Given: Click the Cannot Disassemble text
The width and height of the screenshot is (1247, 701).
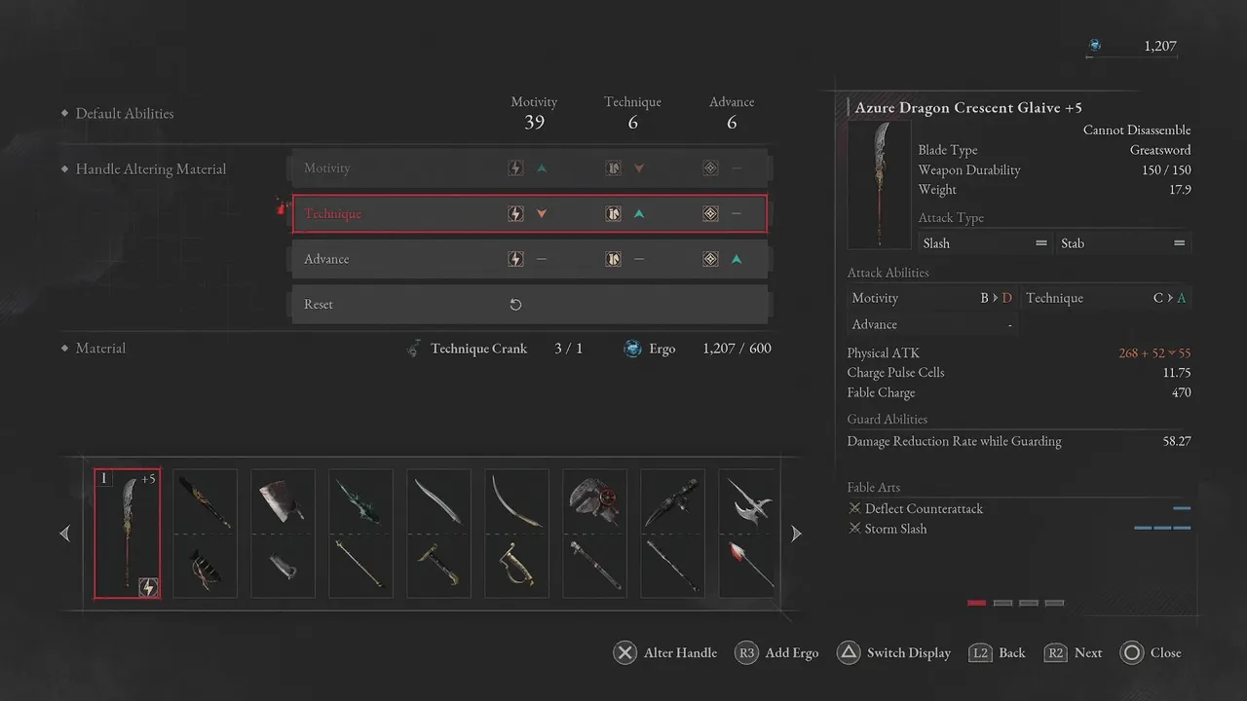Looking at the screenshot, I should tap(1137, 130).
